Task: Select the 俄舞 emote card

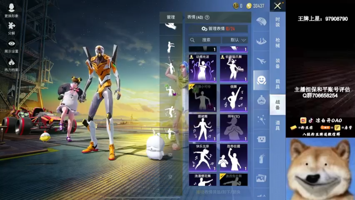Action: (234, 98)
